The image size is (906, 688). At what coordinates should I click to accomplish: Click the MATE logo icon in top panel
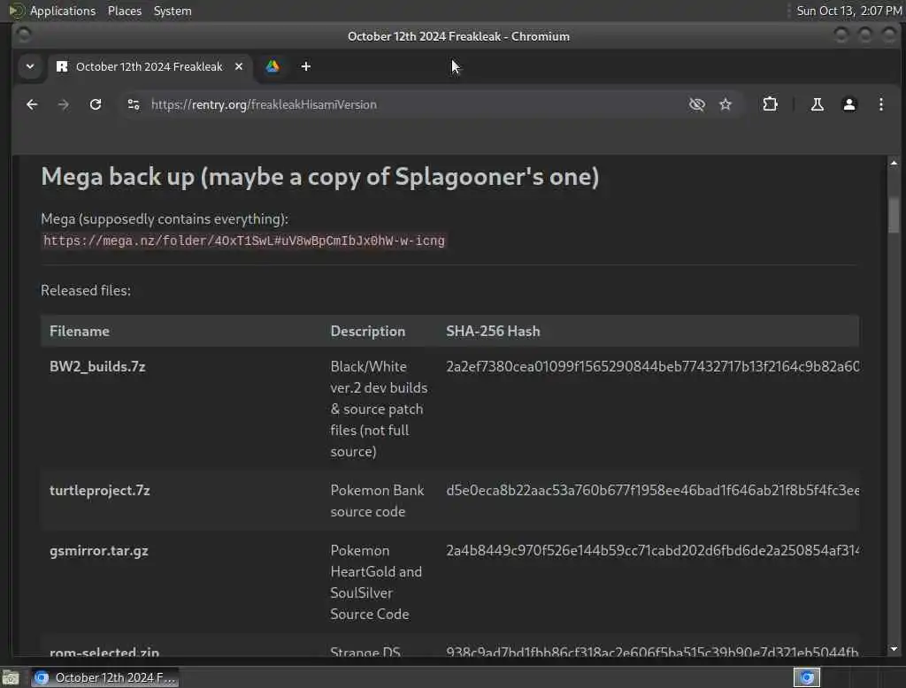(17, 11)
